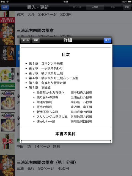Tap the blue 購入 purchase button
Screen dimensions: 132x176
click(107, 40)
